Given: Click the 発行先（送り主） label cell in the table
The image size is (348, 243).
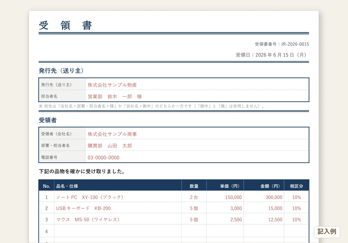Looking at the screenshot, I should [62, 84].
